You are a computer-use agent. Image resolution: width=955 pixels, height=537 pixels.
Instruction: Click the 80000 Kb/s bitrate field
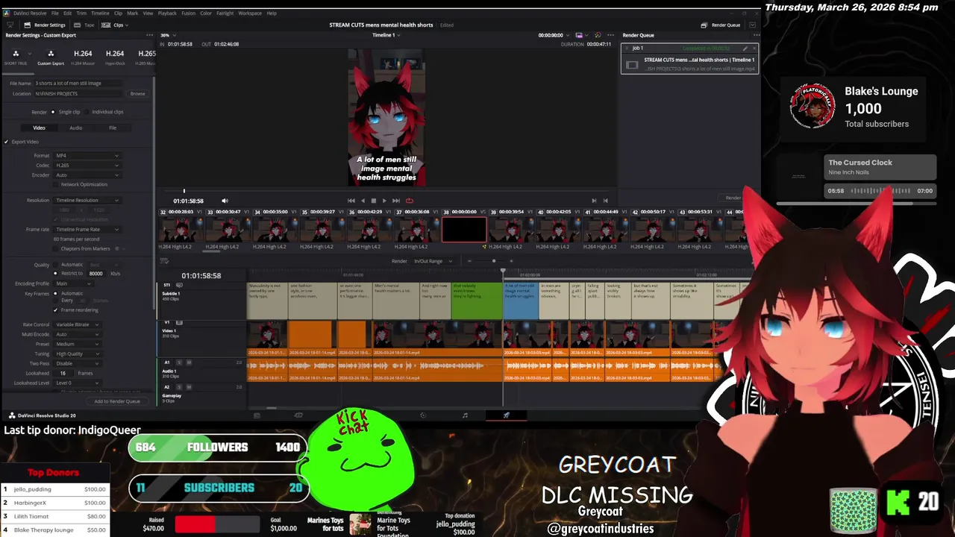pos(98,274)
